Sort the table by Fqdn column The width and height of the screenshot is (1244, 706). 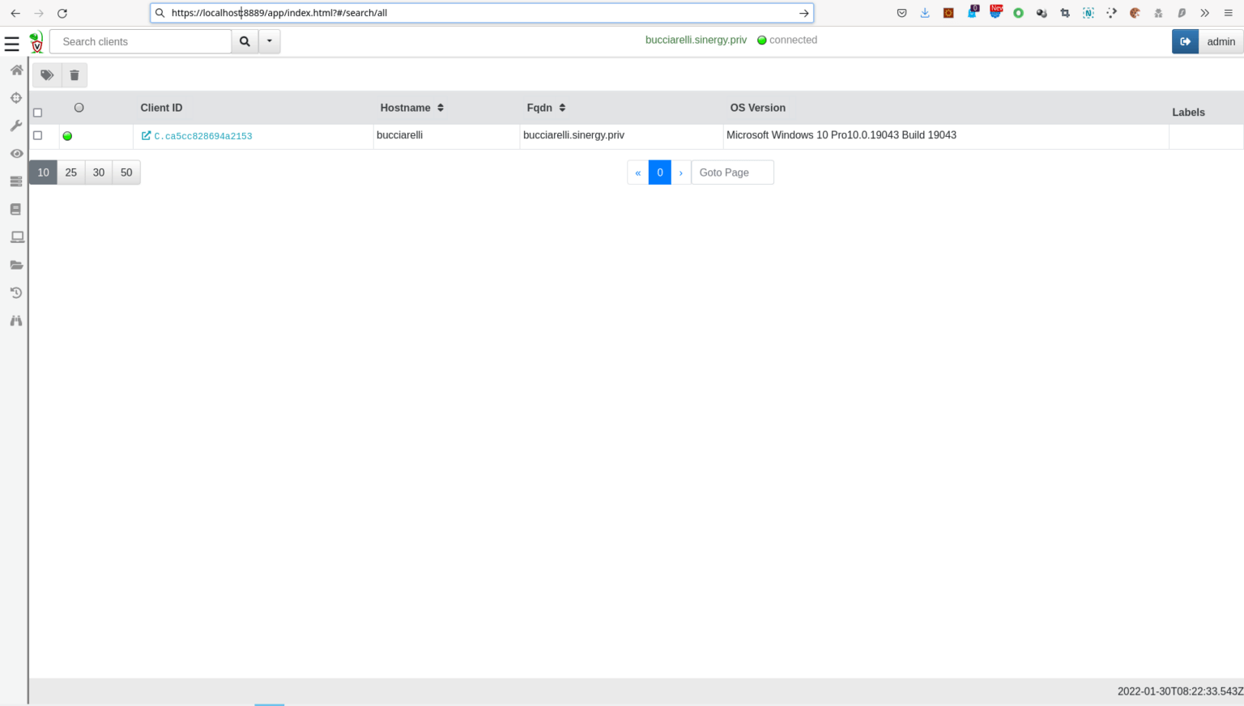(x=562, y=108)
